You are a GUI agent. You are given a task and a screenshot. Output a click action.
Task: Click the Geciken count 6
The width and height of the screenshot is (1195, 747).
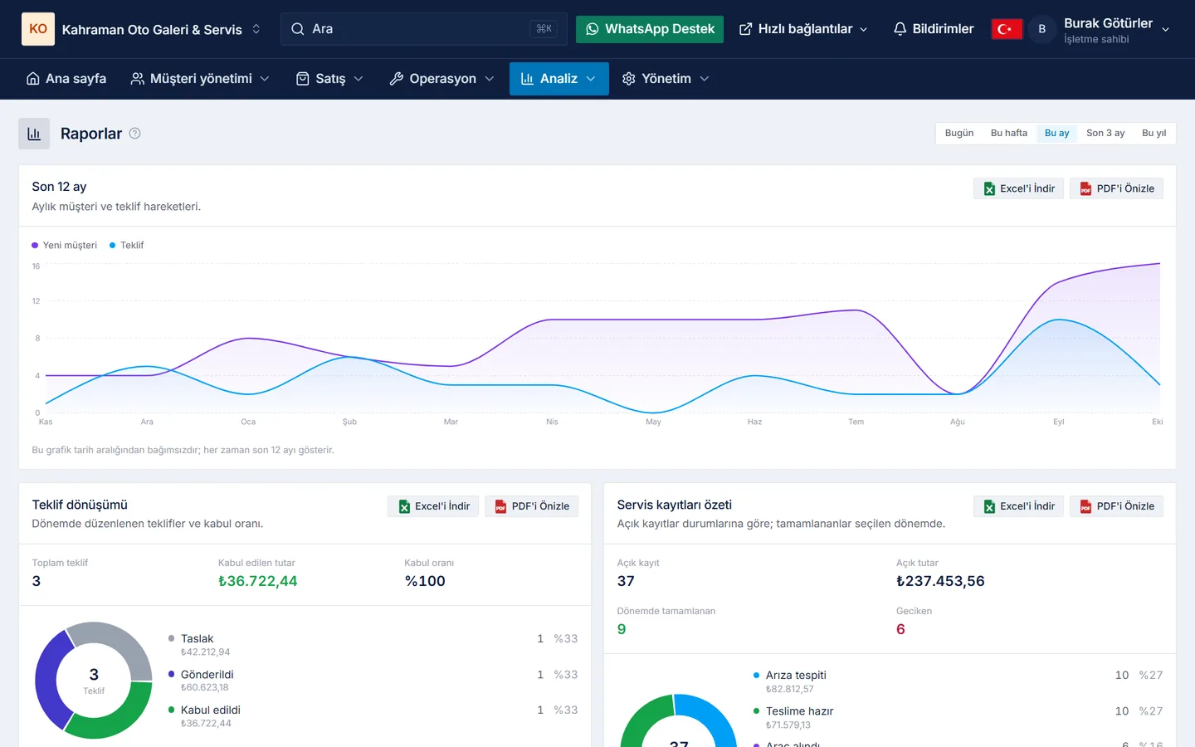click(900, 630)
